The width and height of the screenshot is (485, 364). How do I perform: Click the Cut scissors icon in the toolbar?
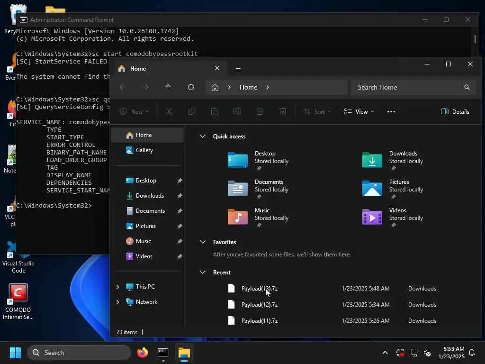(169, 112)
